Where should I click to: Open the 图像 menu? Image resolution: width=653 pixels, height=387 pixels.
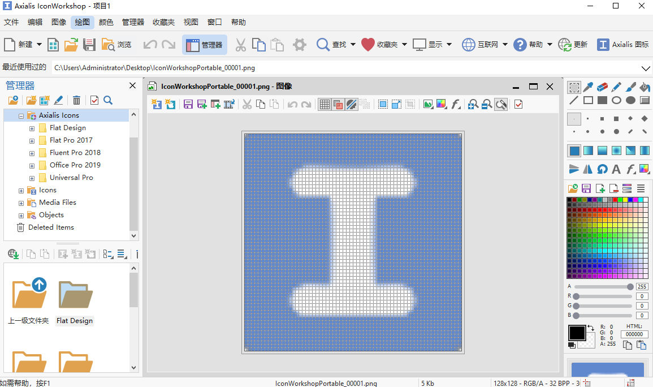59,22
